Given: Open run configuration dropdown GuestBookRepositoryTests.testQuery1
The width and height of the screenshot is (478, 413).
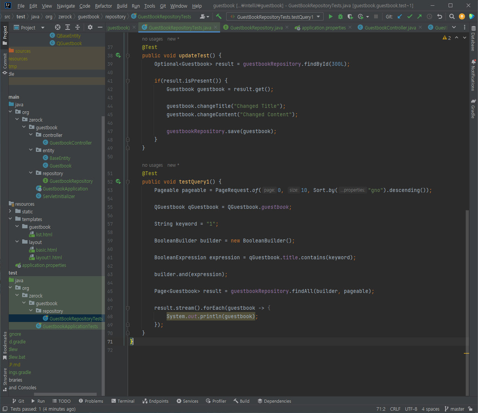Looking at the screenshot, I should (275, 16).
